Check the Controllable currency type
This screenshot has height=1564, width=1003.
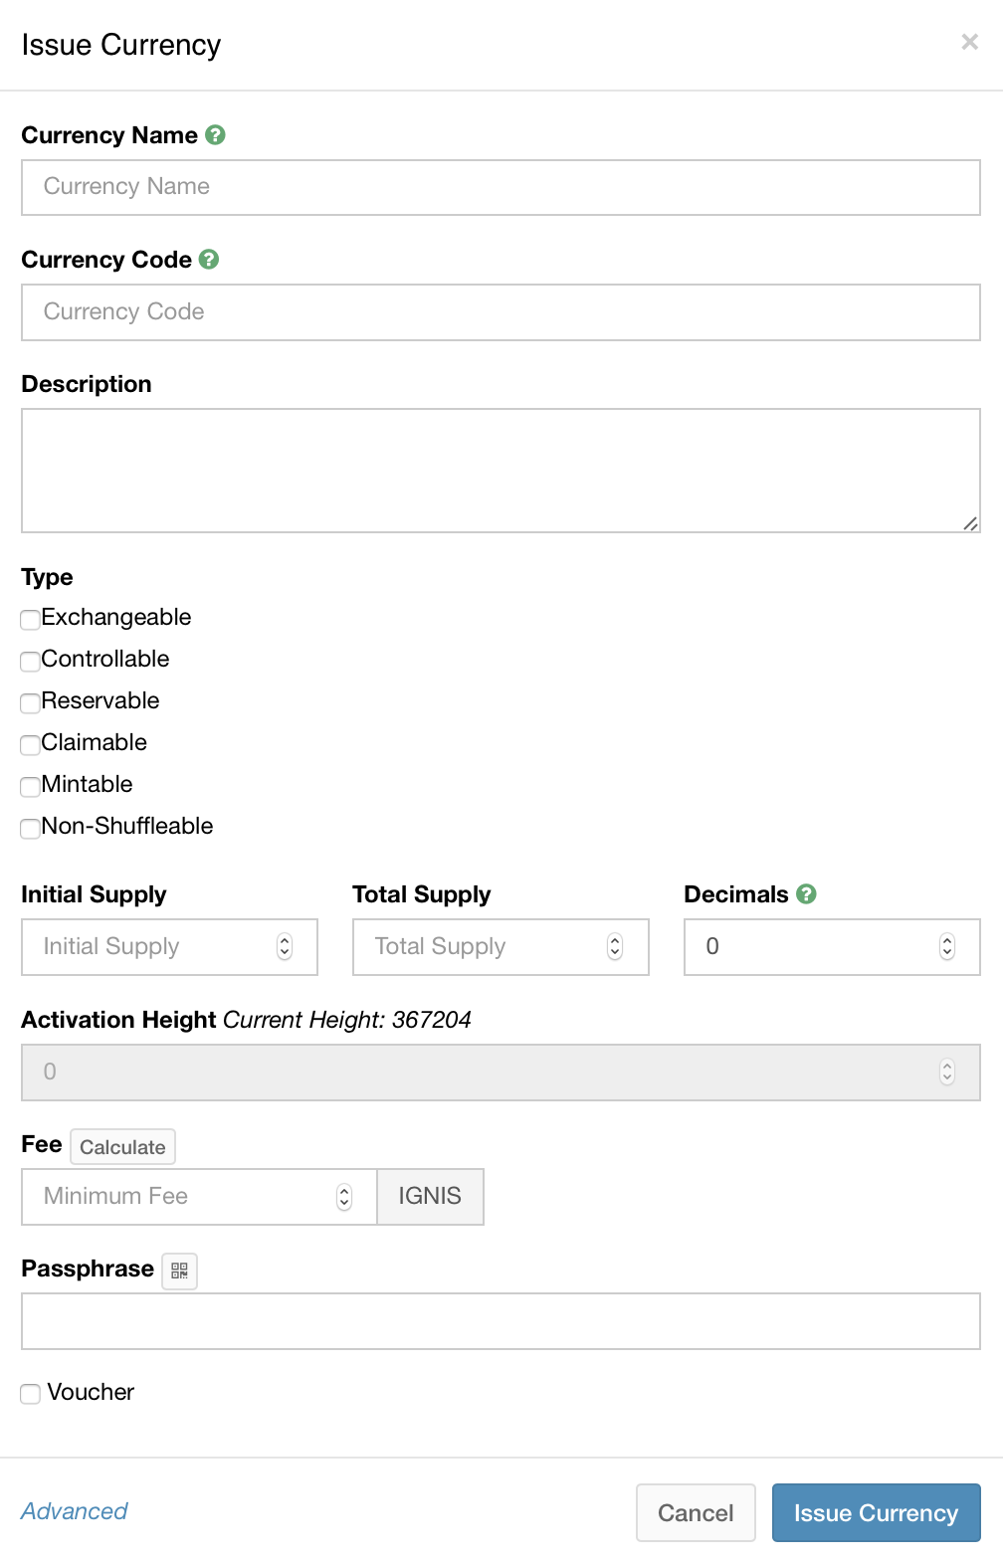[x=31, y=662]
